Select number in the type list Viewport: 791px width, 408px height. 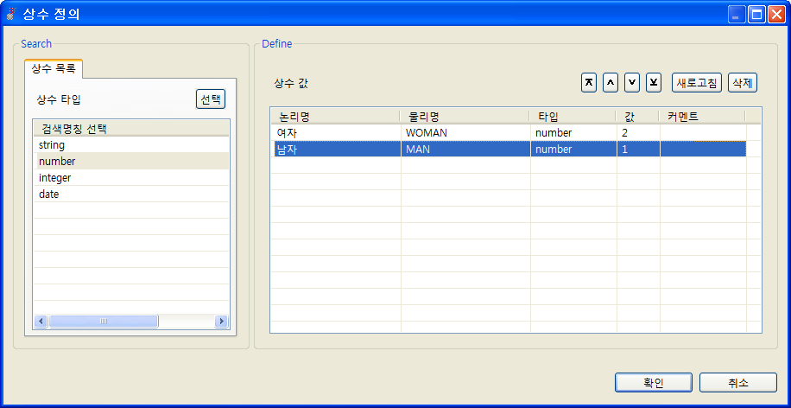(131, 162)
